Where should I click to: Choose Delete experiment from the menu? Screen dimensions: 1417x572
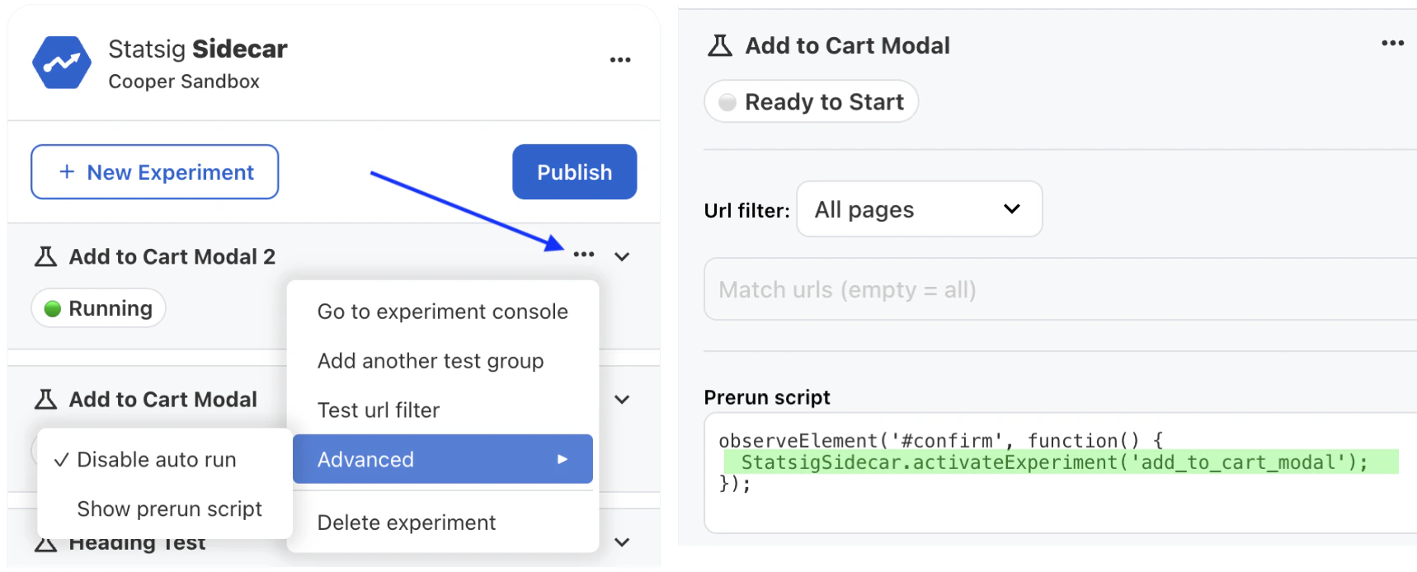pyautogui.click(x=407, y=522)
